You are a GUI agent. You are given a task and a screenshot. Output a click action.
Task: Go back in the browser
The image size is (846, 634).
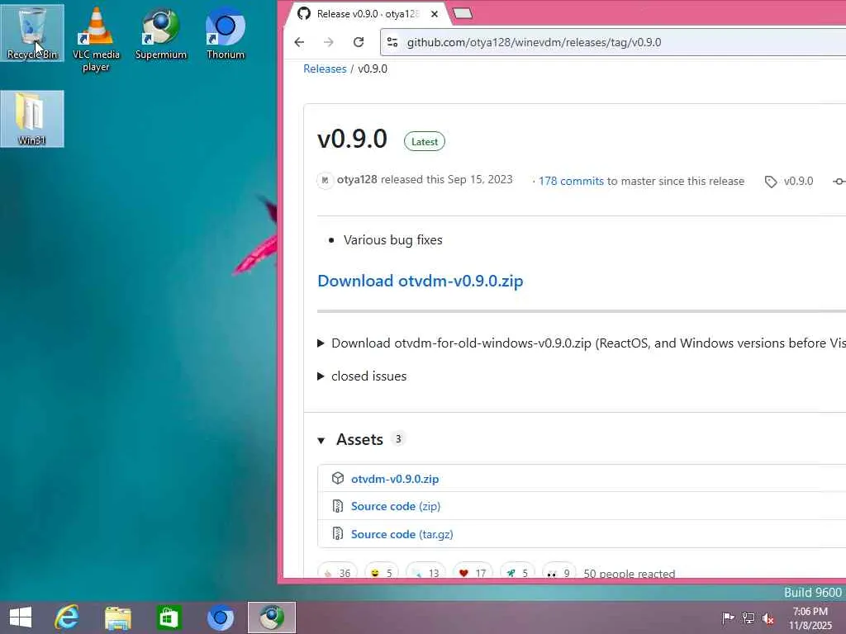point(299,42)
